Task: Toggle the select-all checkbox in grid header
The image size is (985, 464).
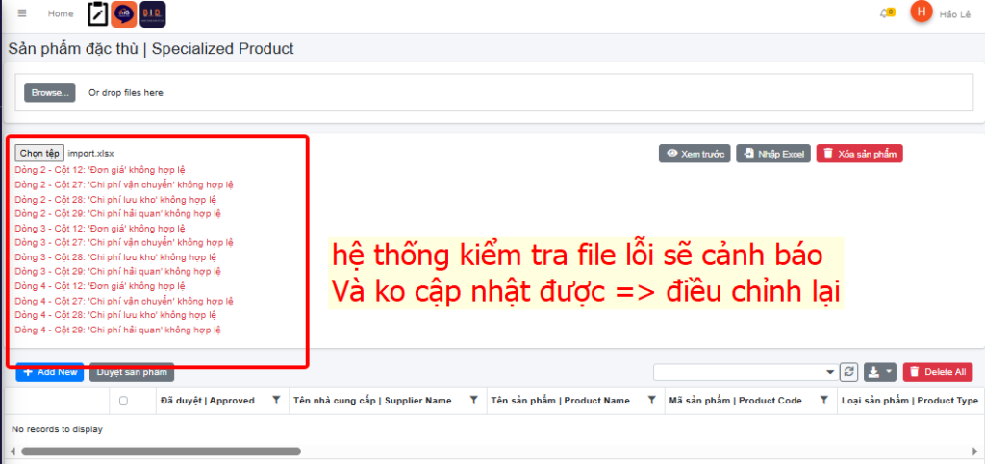Action: pos(122,401)
